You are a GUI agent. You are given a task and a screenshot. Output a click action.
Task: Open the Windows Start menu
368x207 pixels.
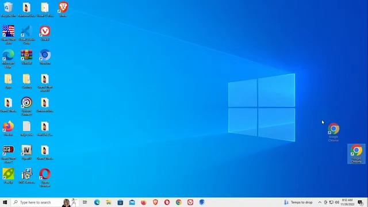click(5, 202)
